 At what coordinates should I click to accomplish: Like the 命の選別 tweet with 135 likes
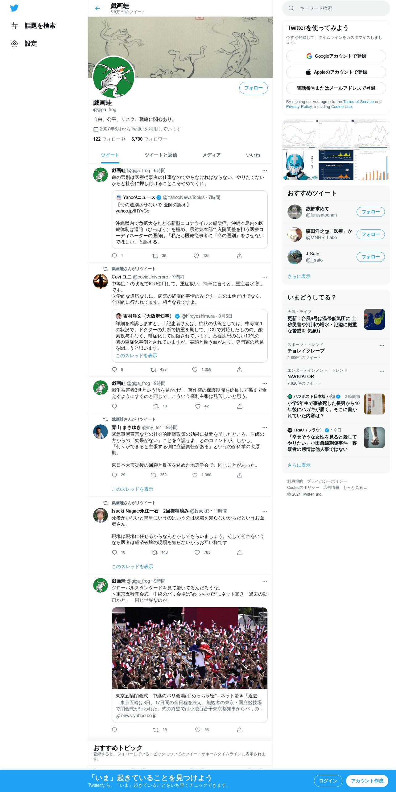pos(196,256)
